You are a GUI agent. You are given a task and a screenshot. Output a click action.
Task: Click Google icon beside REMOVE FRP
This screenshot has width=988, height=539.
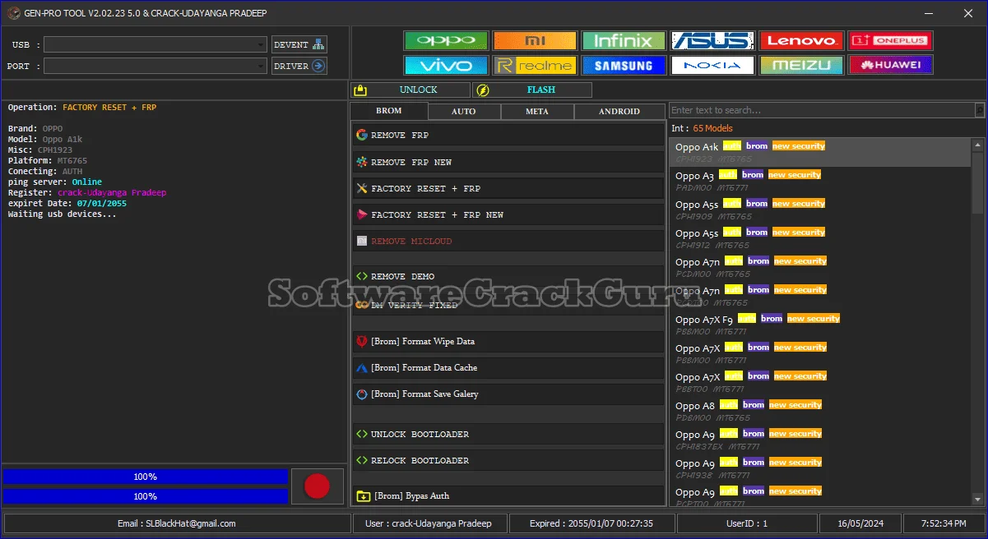[x=362, y=135]
